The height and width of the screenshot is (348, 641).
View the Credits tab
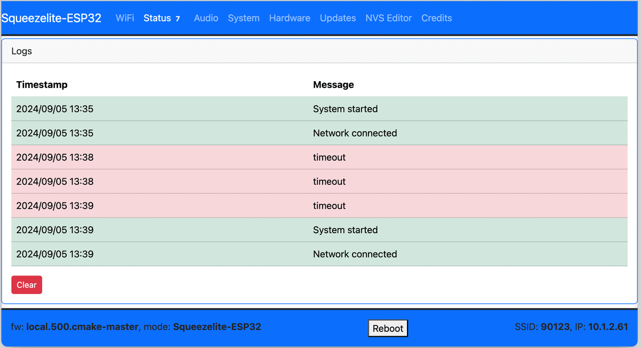coord(436,18)
